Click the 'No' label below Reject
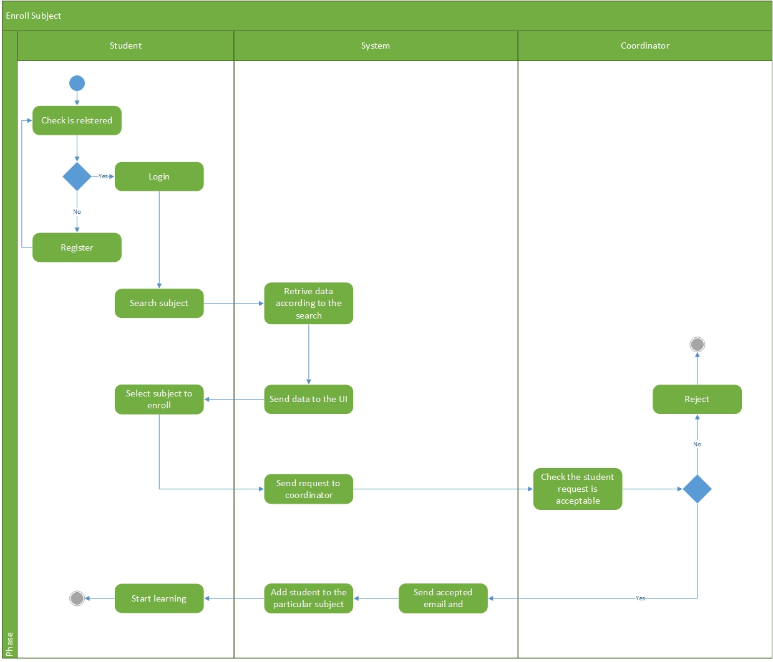The width and height of the screenshot is (773, 662). [698, 444]
